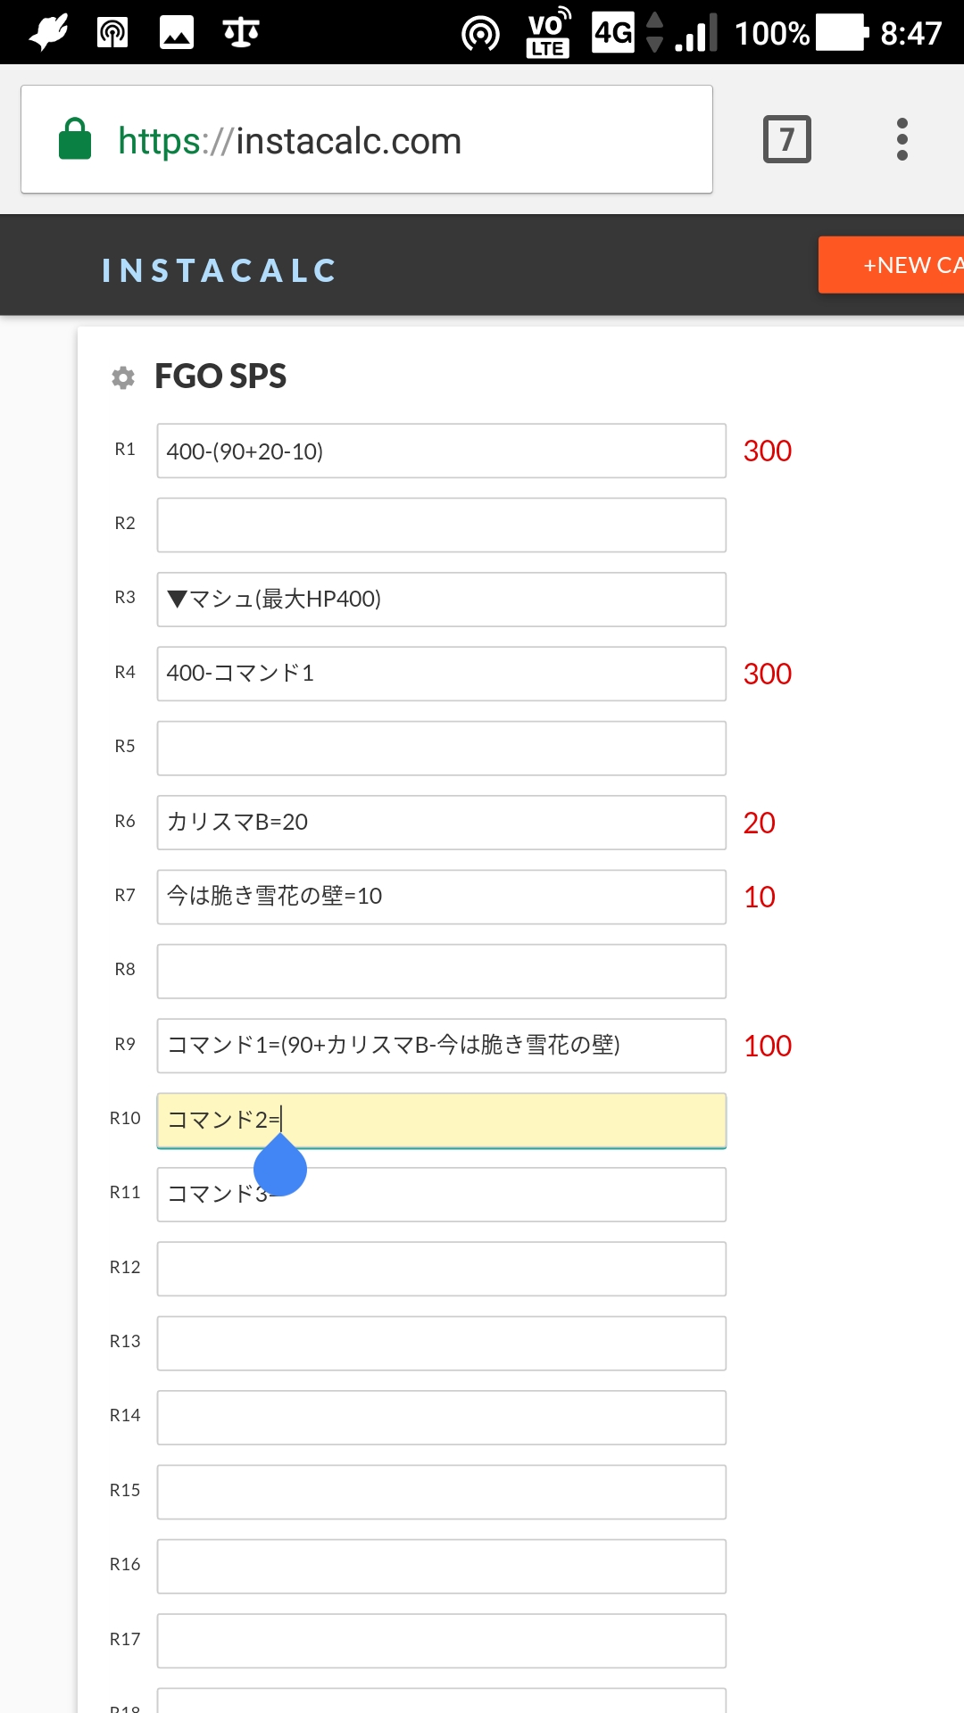Click the INSTACALC logo link
964x1713 pixels.
click(220, 270)
